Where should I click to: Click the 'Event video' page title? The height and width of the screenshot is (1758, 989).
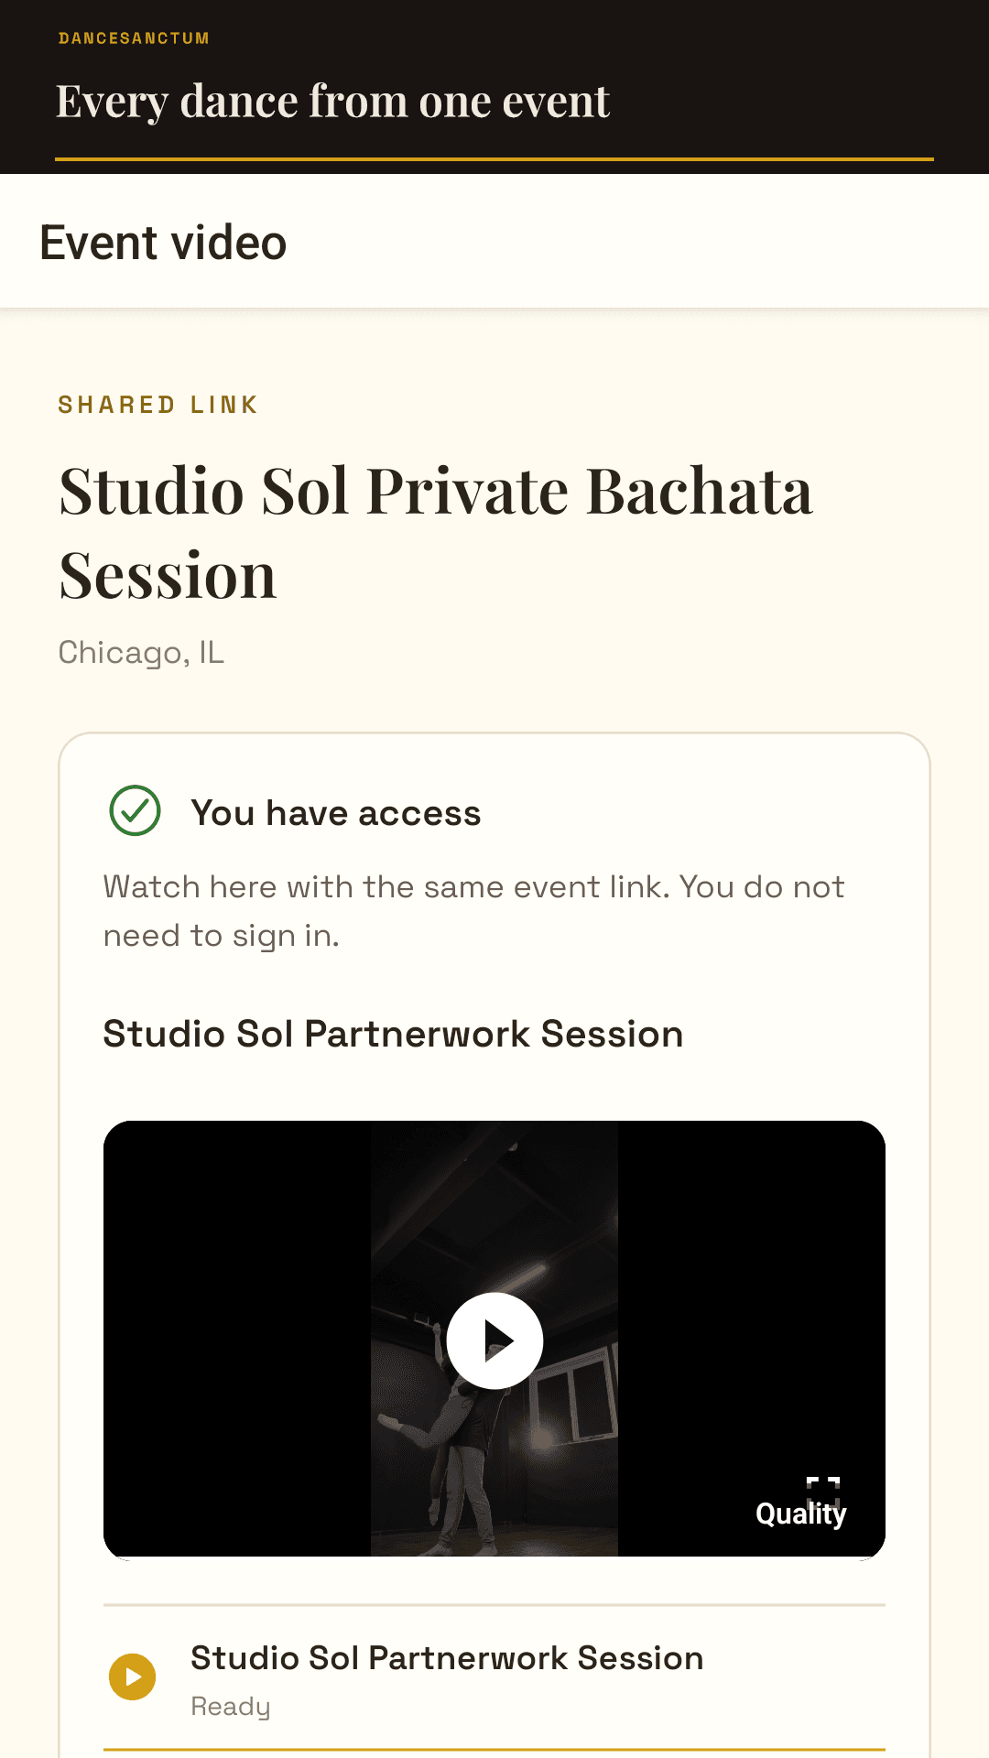pos(163,243)
